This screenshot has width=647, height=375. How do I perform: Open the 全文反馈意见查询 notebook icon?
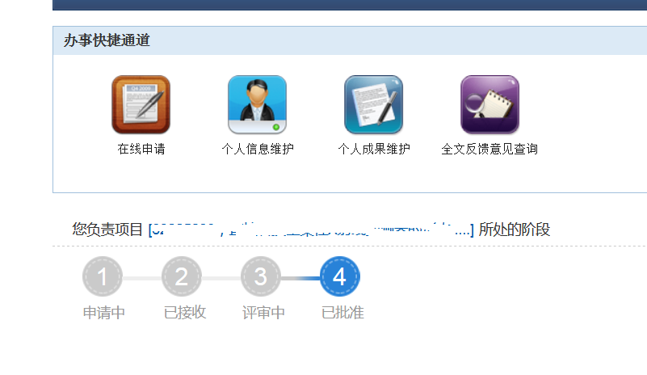(490, 104)
